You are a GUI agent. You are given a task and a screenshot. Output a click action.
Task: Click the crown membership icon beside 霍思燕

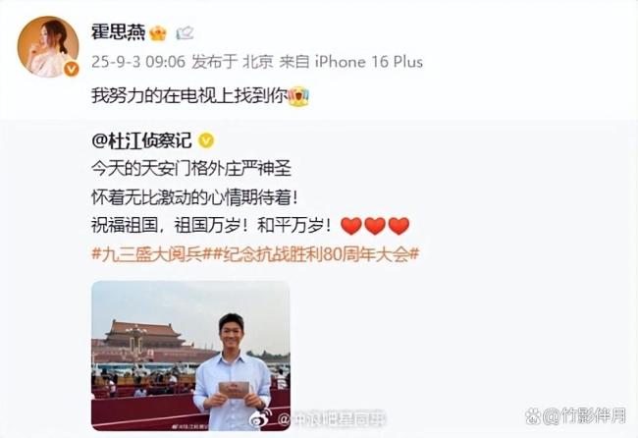(158, 33)
